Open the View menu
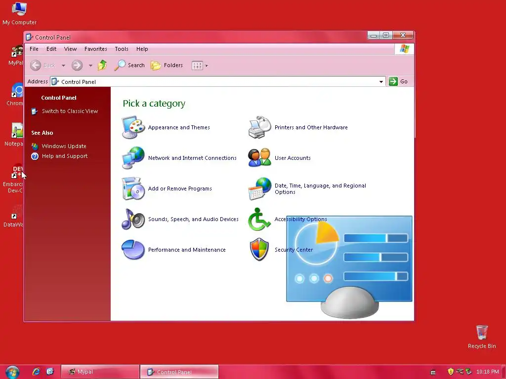This screenshot has width=506, height=379. 70,49
